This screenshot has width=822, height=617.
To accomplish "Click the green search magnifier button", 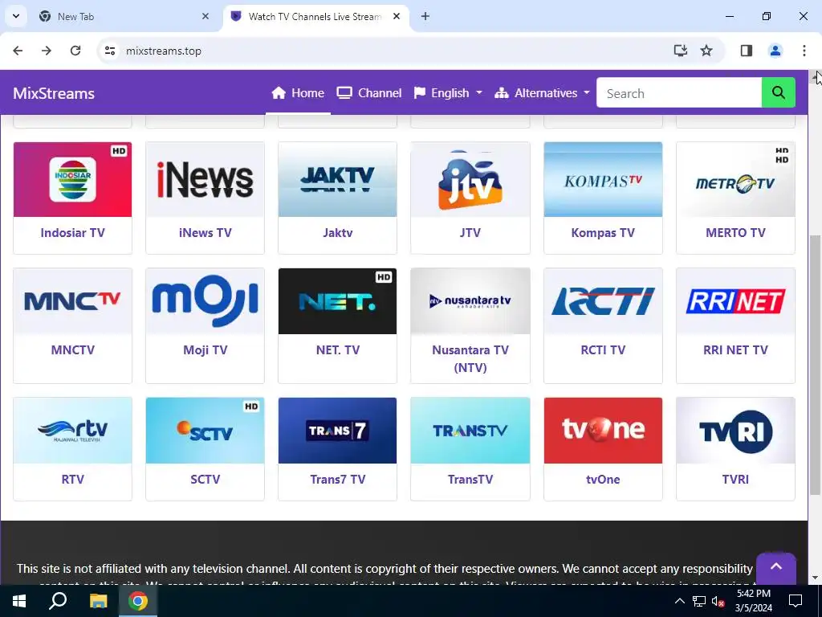I will (778, 93).
